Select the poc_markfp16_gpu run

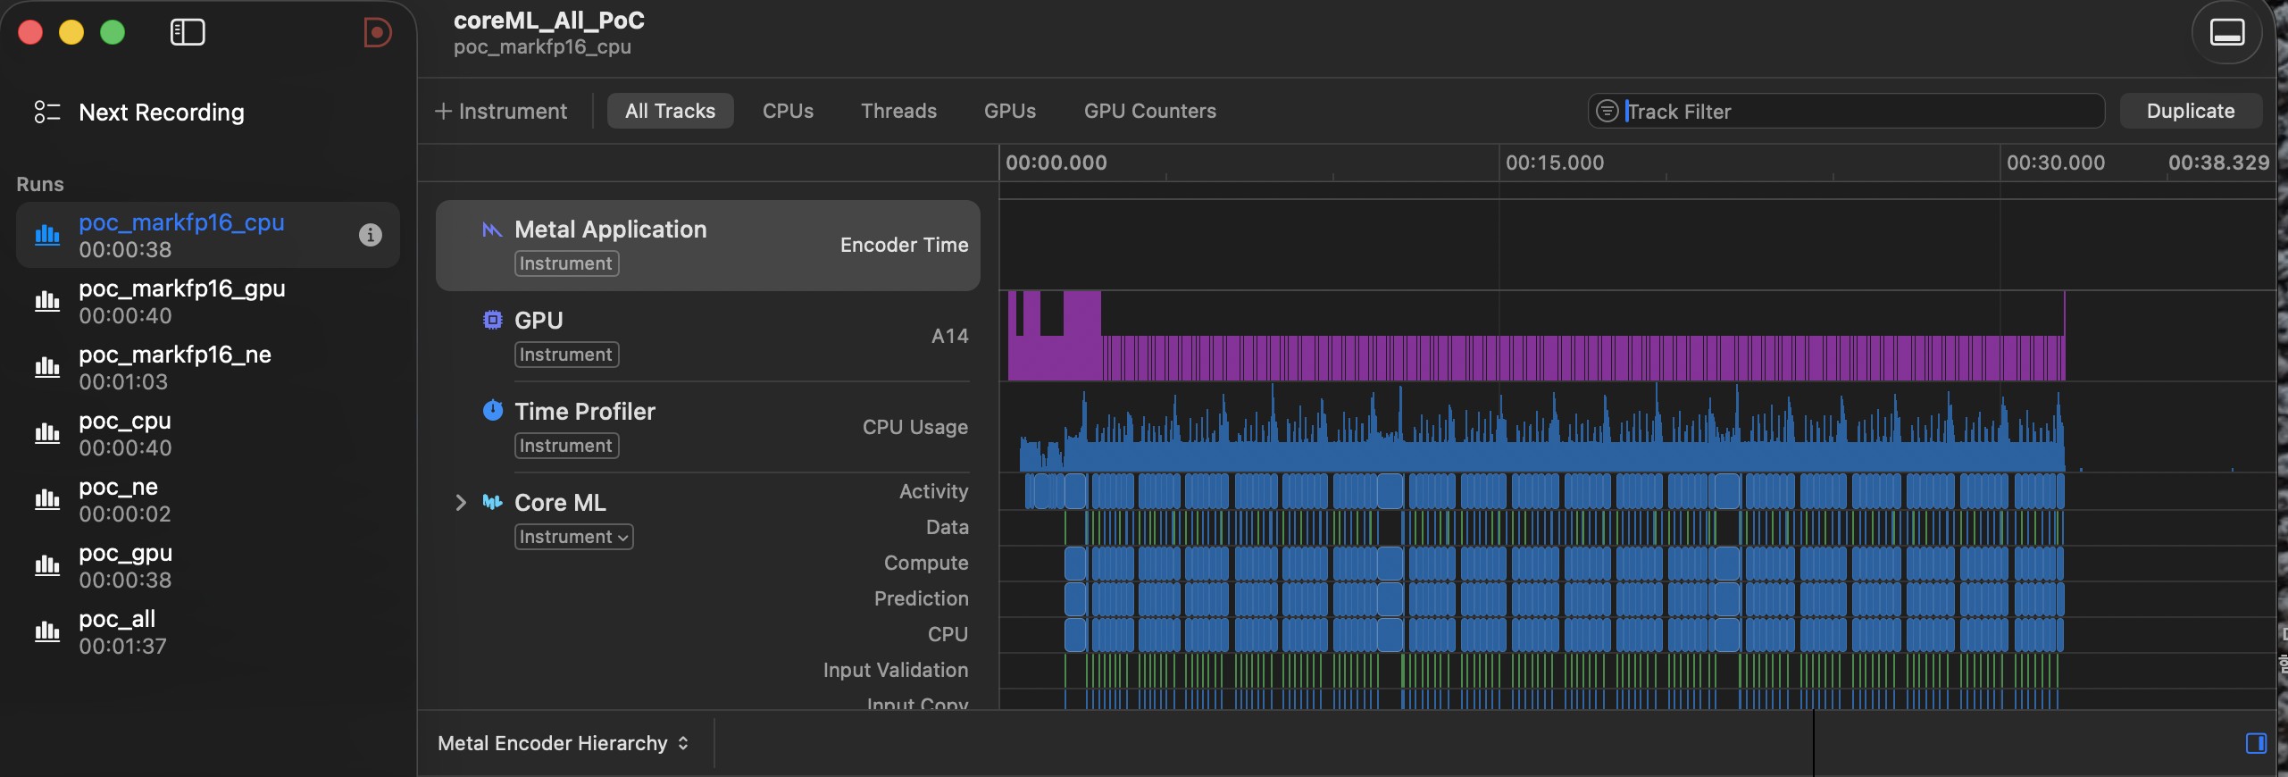[208, 302]
